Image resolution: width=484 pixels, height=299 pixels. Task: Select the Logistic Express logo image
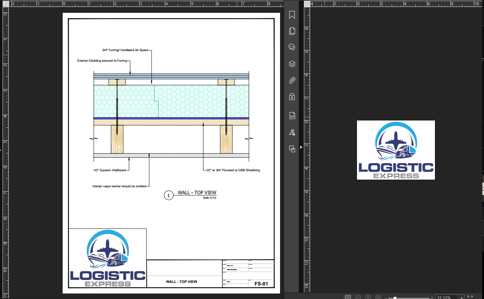(396, 150)
